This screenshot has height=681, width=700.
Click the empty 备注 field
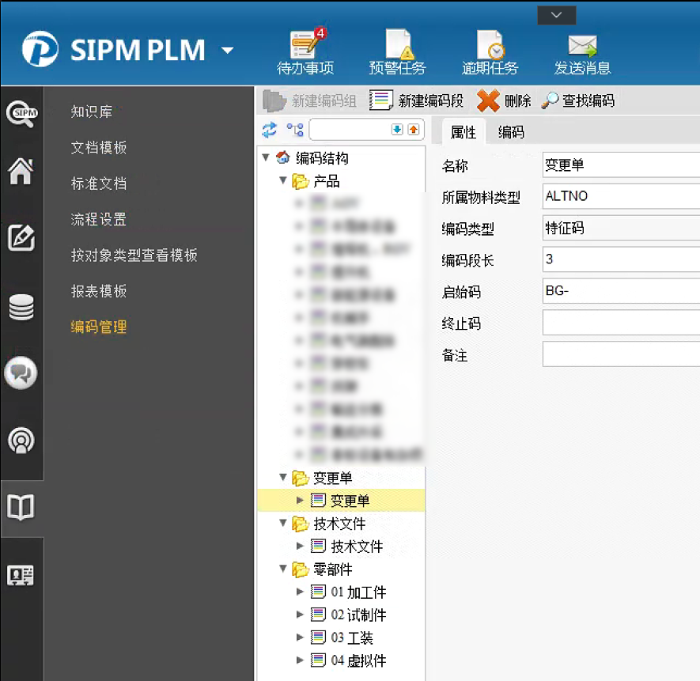coord(621,354)
